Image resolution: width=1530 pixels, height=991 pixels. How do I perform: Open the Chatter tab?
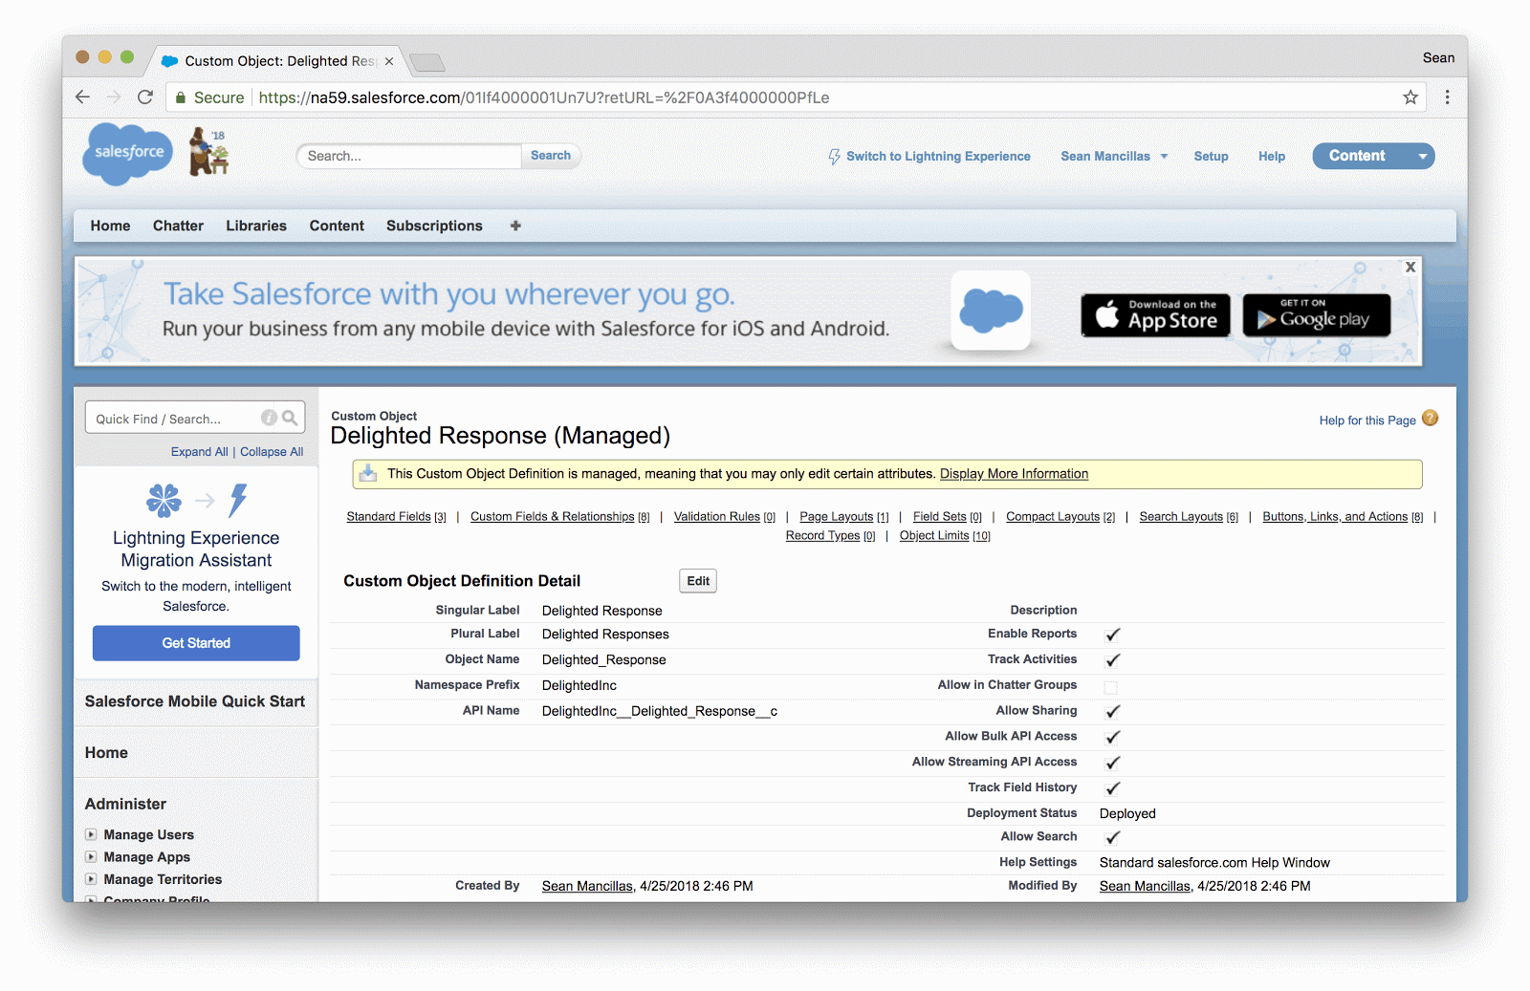(x=178, y=226)
